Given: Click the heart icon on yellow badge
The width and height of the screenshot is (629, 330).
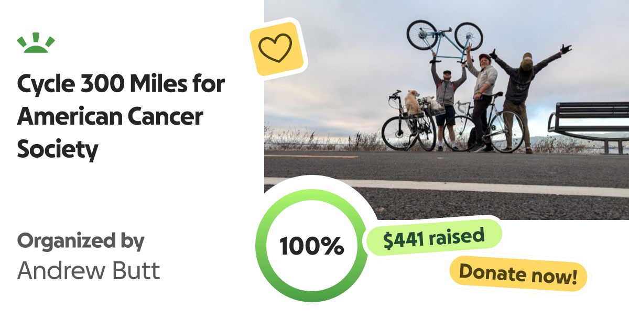Looking at the screenshot, I should tap(276, 49).
